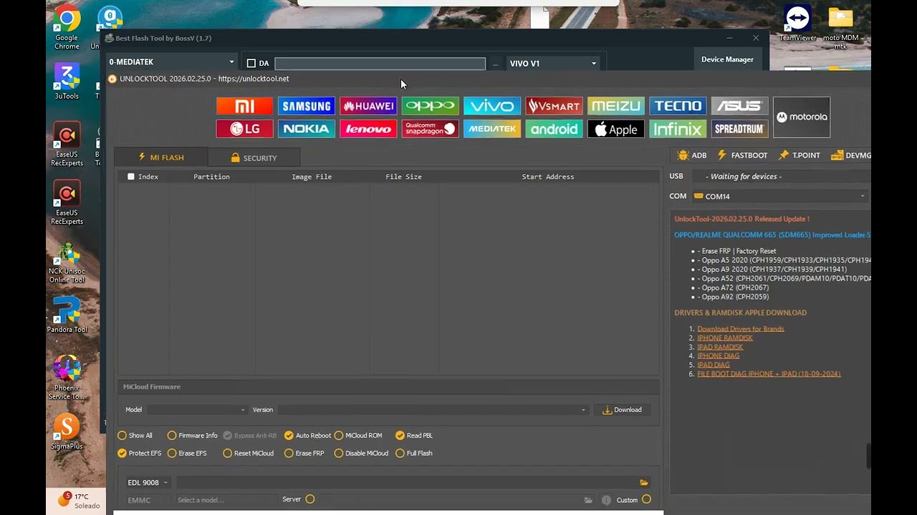
Task: Open the FASTBOOT tab
Action: (742, 155)
